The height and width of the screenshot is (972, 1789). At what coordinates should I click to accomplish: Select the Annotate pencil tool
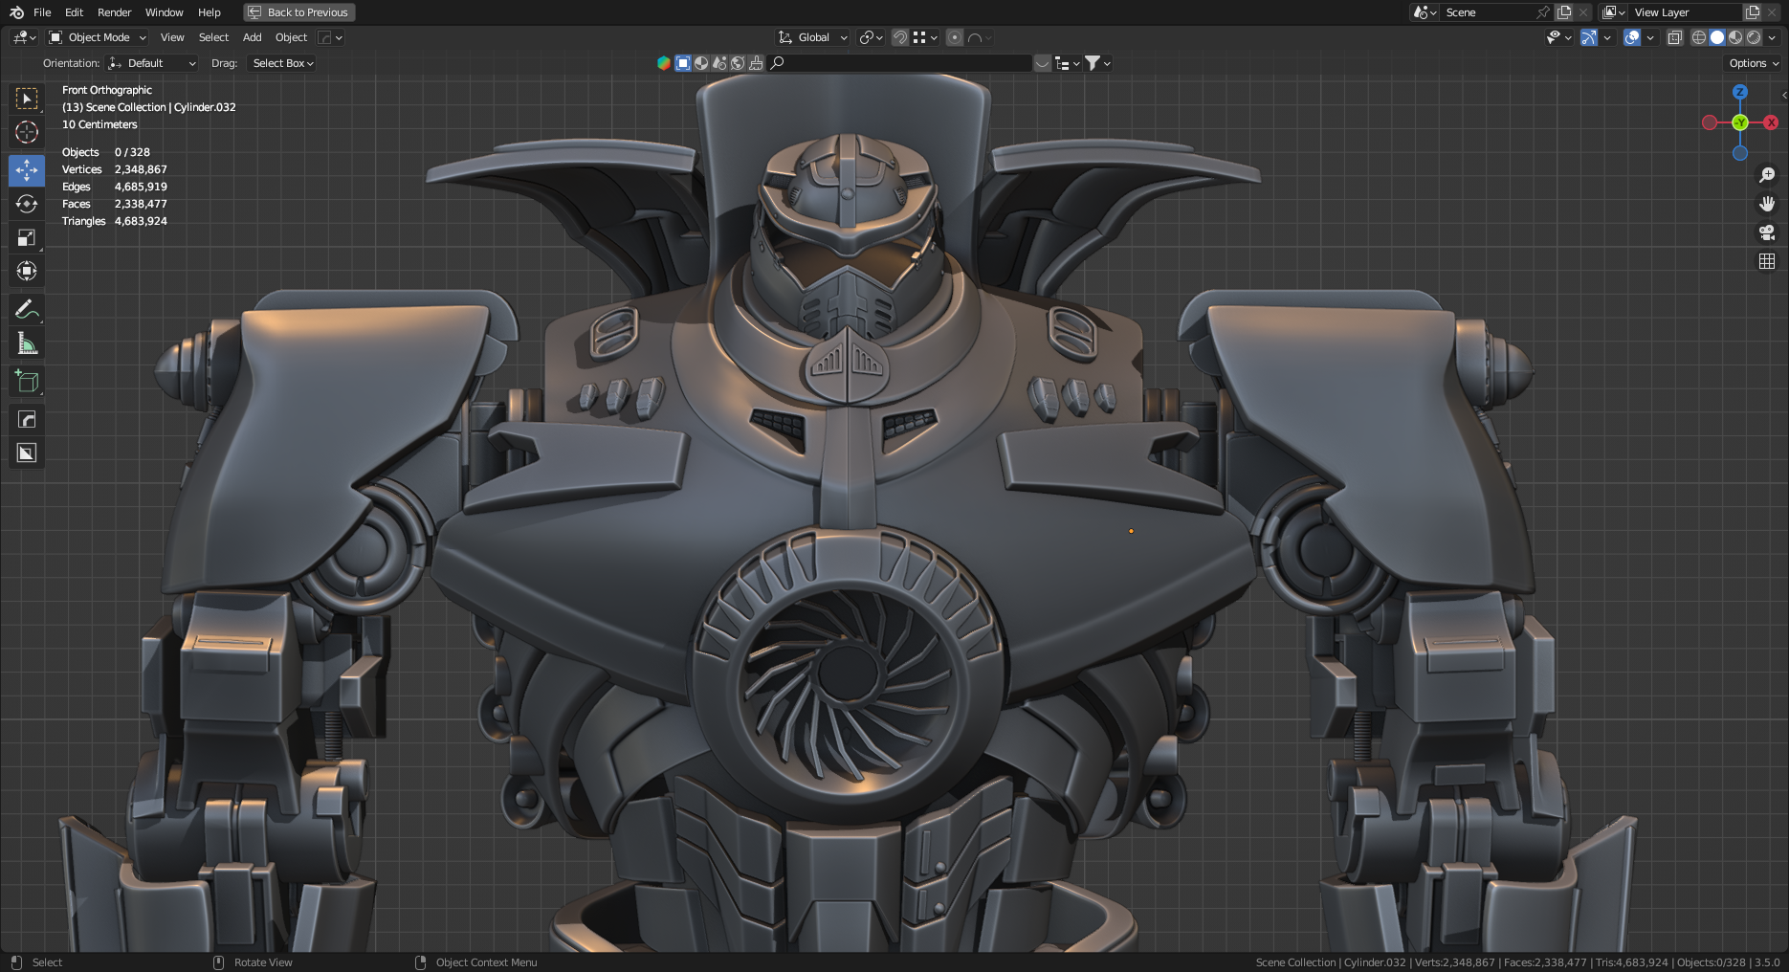tap(27, 309)
